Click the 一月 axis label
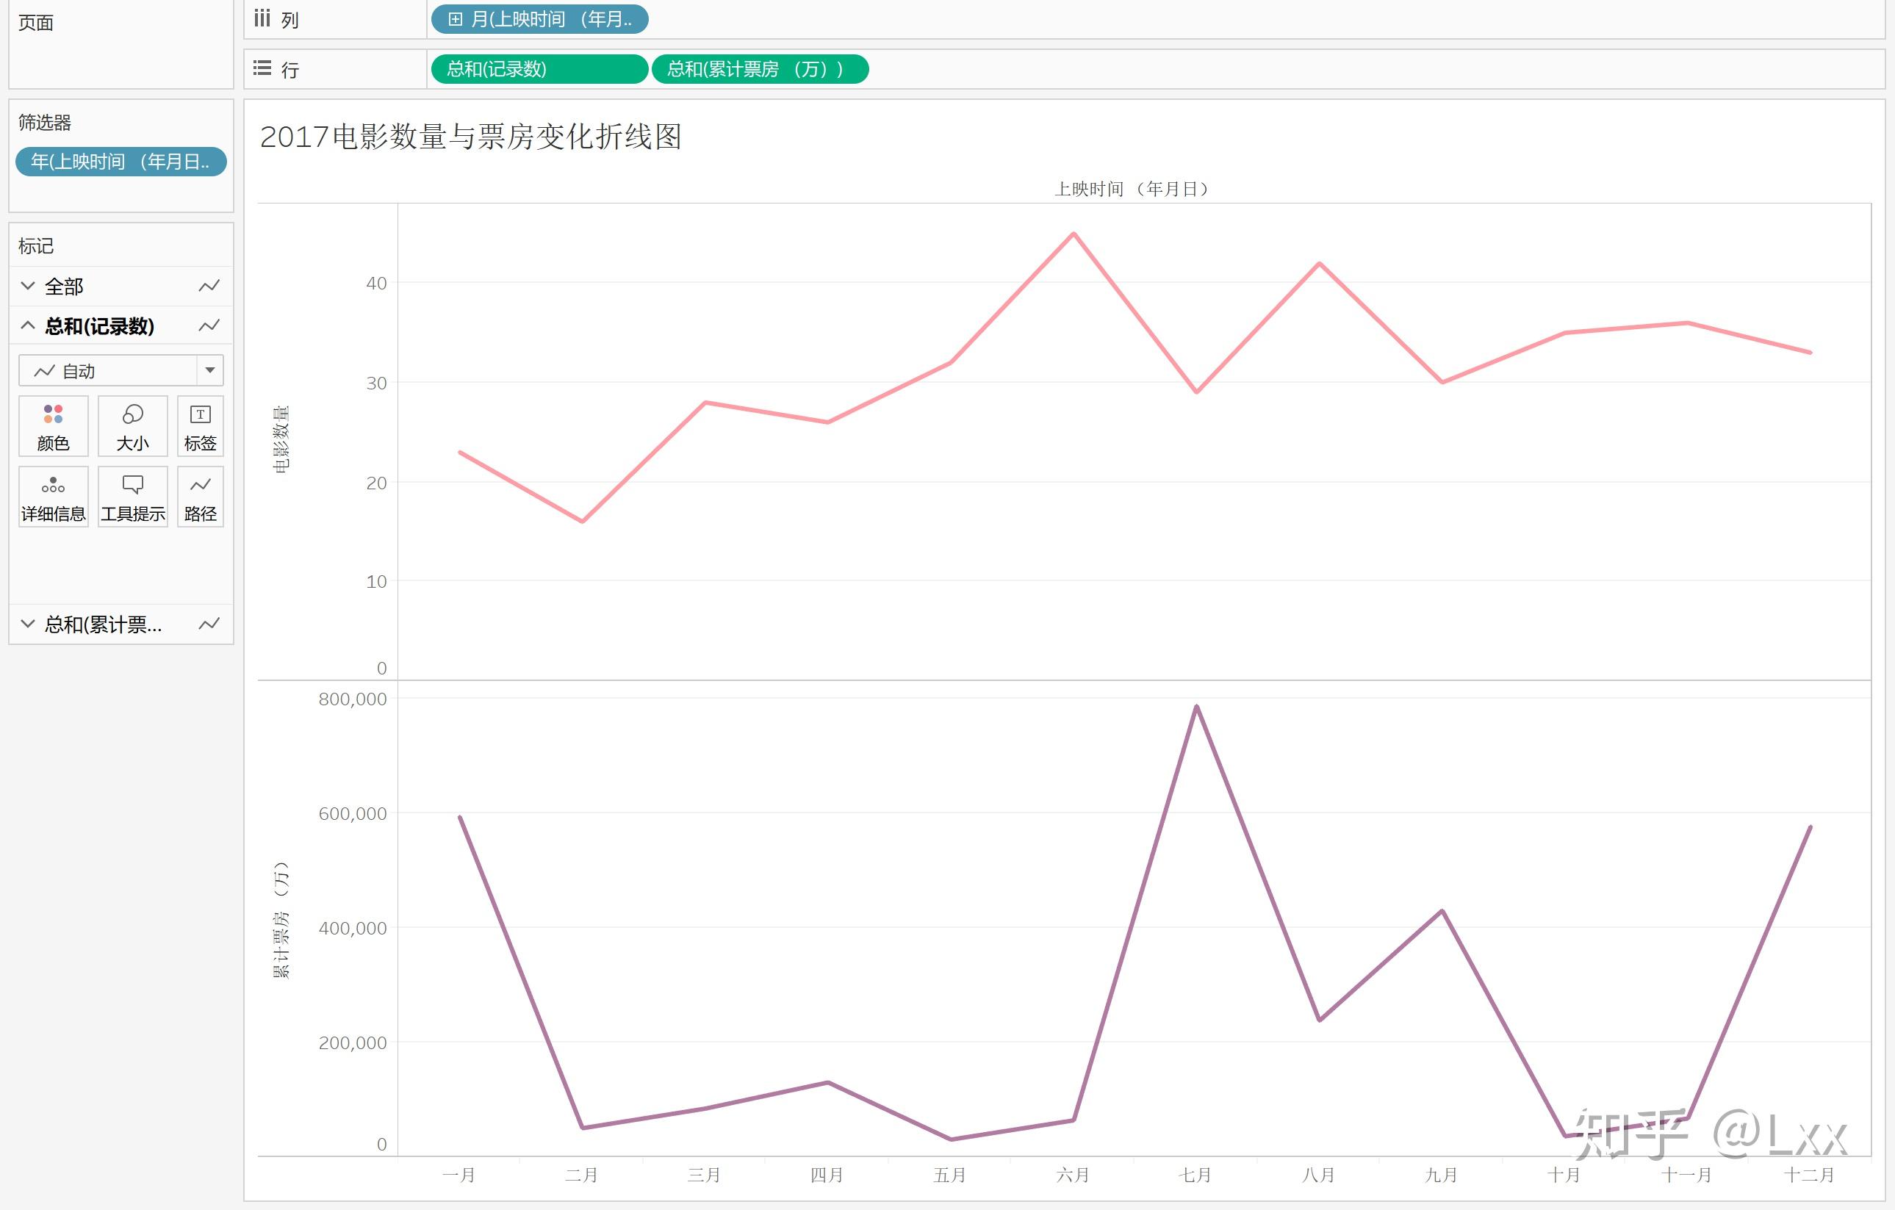 459,1175
